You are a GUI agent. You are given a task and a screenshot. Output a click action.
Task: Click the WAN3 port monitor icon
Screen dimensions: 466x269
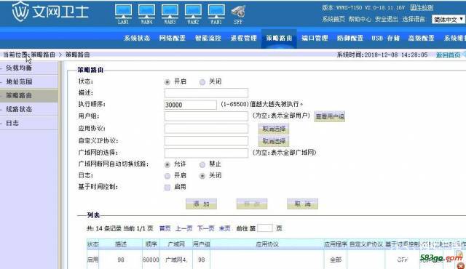[170, 12]
